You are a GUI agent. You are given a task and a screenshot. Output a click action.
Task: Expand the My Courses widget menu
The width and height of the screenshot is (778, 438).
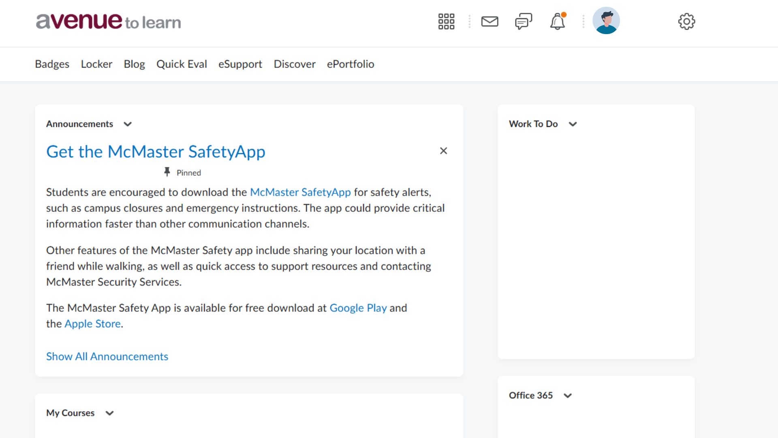click(109, 413)
